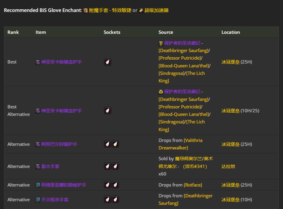Click the item icon beside 天灾扼杀手套
The height and width of the screenshot is (209, 283).
(x=38, y=200)
